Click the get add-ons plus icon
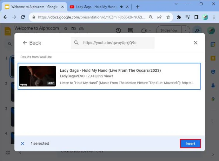 [x=213, y=121]
